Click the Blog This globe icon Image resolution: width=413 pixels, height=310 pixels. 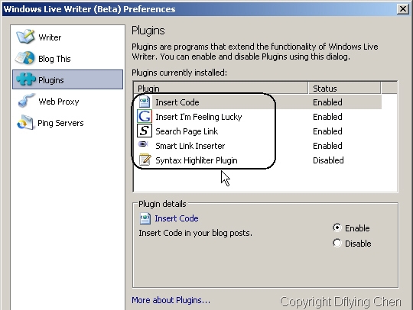pyautogui.click(x=24, y=58)
